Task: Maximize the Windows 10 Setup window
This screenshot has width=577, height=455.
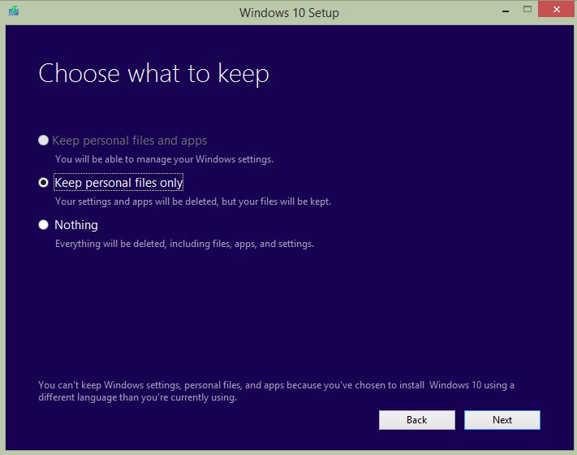Action: (x=527, y=11)
